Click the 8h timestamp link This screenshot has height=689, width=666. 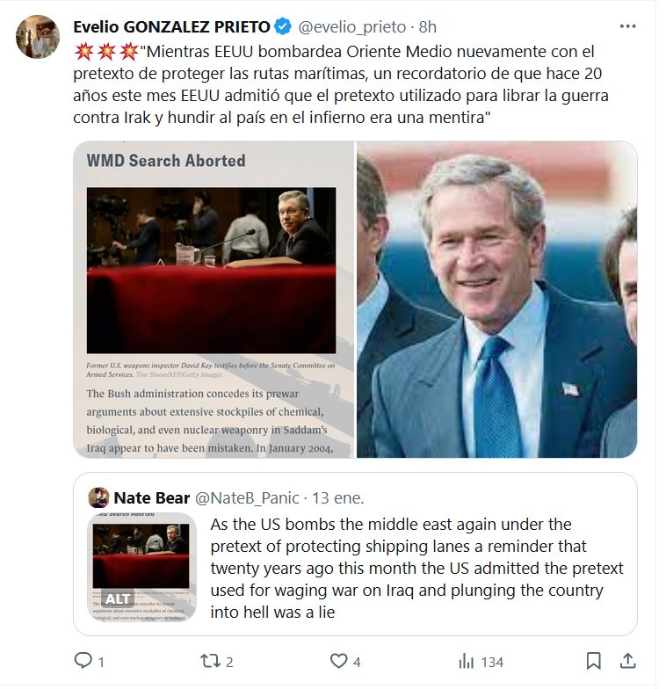pos(427,26)
